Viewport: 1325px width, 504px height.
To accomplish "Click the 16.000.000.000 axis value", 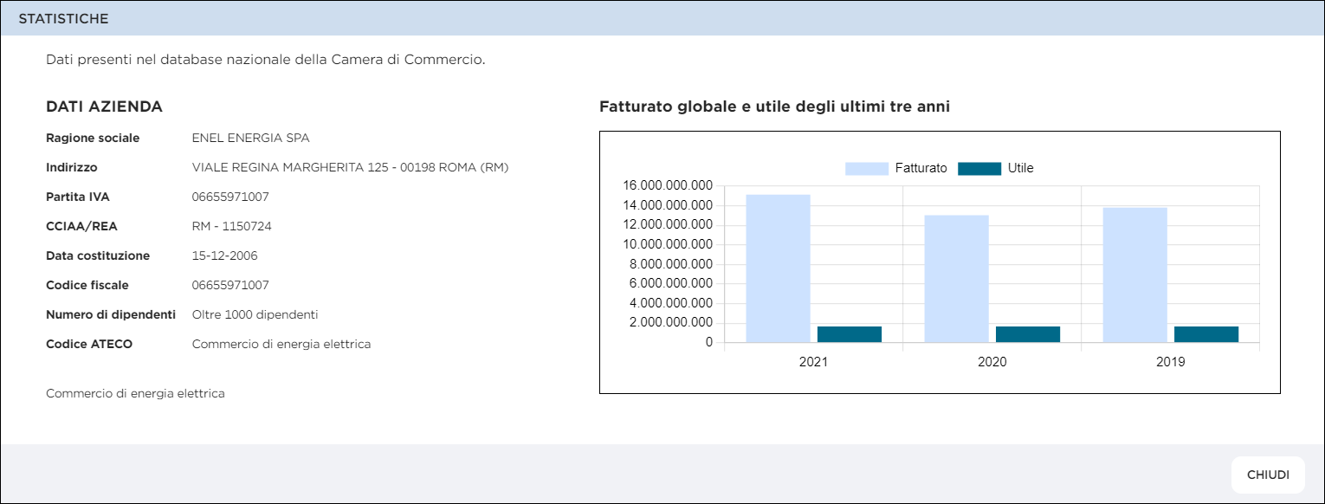I will click(669, 185).
